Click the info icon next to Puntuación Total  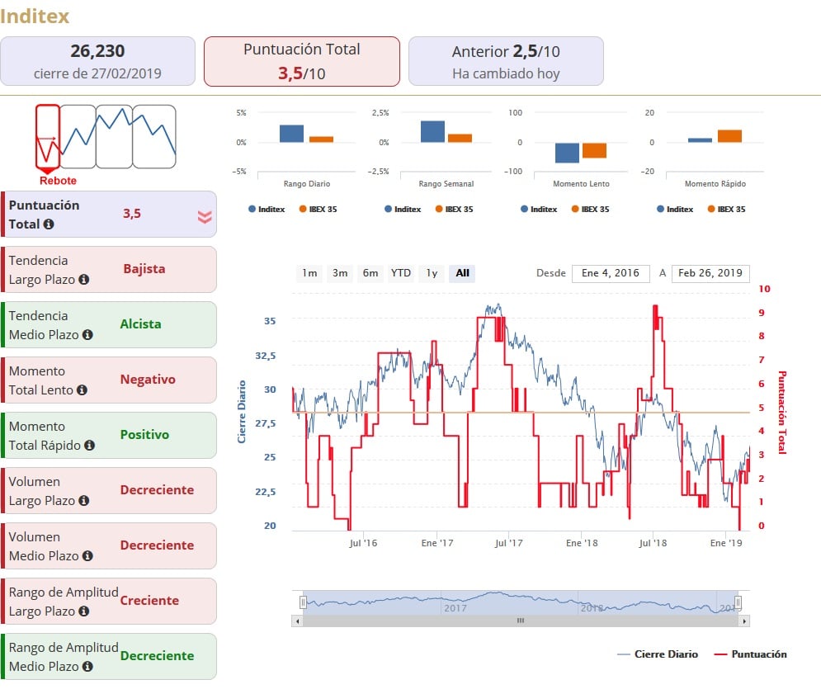[49, 224]
